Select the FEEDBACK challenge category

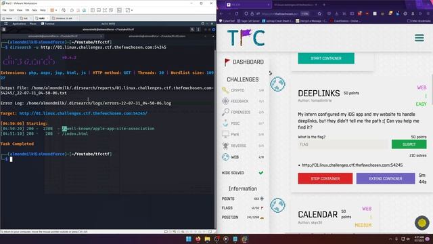tap(242, 101)
